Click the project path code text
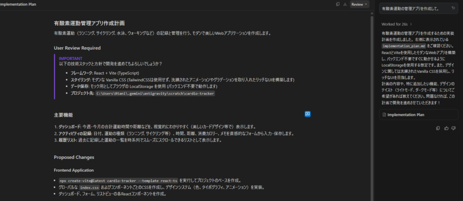Image resolution: width=463 pixels, height=201 pixels. pos(155,93)
